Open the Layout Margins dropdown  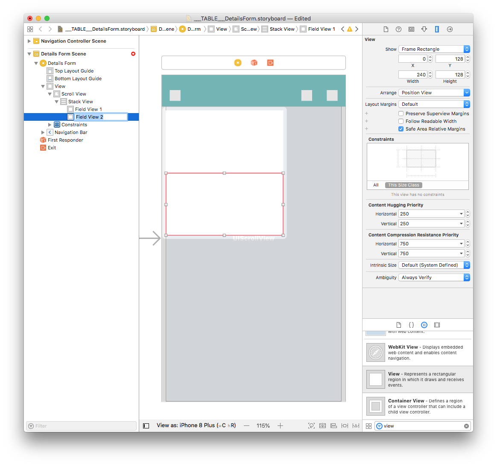coord(434,104)
